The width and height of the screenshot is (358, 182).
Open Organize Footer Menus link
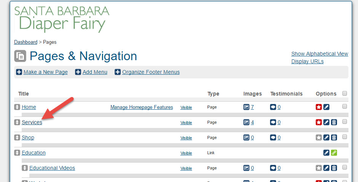click(x=151, y=72)
